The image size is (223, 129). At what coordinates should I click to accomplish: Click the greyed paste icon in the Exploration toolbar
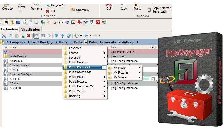click(x=17, y=36)
